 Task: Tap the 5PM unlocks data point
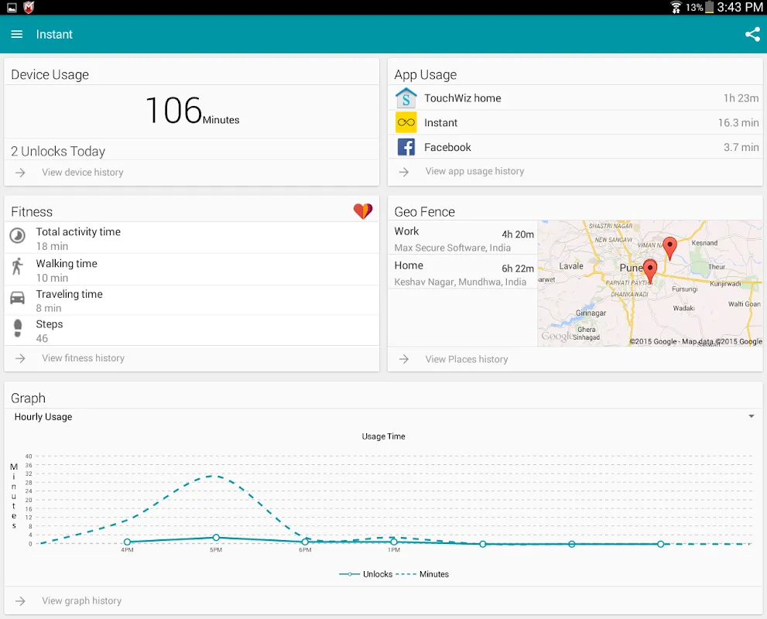point(216,537)
